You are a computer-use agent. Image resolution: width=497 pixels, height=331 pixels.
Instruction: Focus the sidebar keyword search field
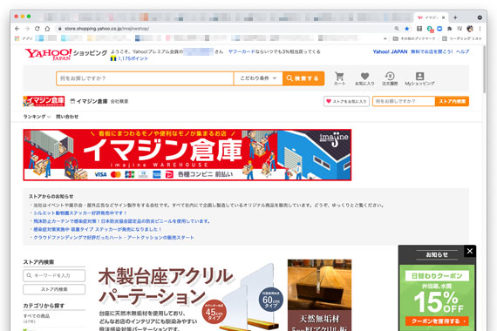[54, 275]
